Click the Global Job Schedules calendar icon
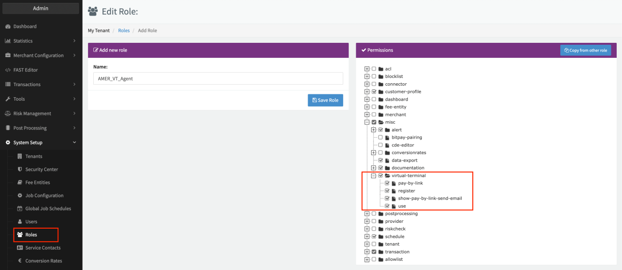The width and height of the screenshot is (622, 270). click(x=20, y=209)
